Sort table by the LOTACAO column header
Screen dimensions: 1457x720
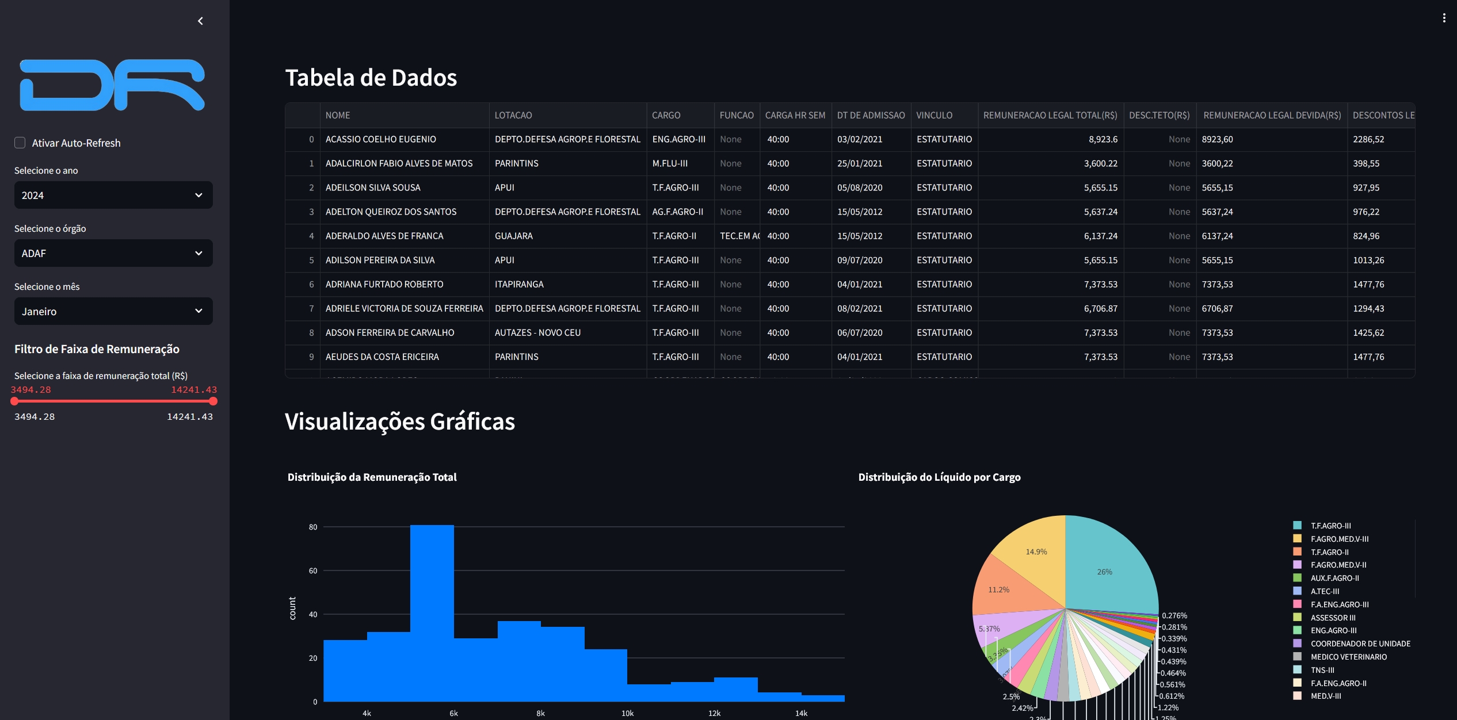[567, 115]
